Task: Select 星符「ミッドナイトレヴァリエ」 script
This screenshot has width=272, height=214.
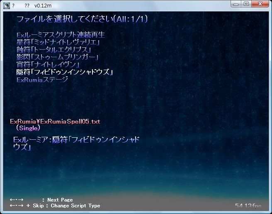Action: pyautogui.click(x=58, y=42)
